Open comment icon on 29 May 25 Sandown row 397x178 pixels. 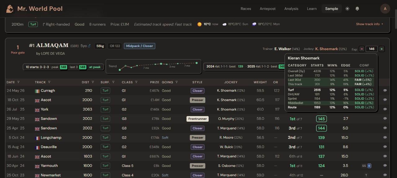(385, 119)
